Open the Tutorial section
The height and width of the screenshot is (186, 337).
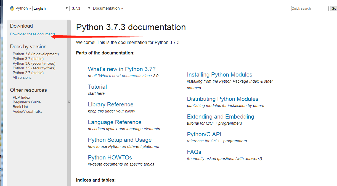tap(97, 87)
